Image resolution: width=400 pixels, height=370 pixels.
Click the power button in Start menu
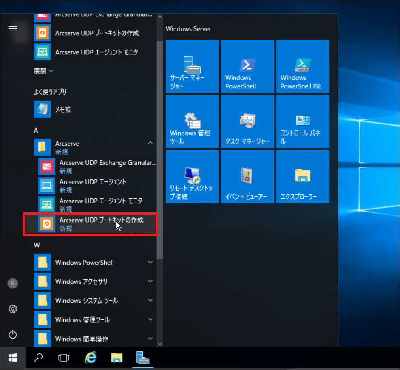click(x=13, y=334)
